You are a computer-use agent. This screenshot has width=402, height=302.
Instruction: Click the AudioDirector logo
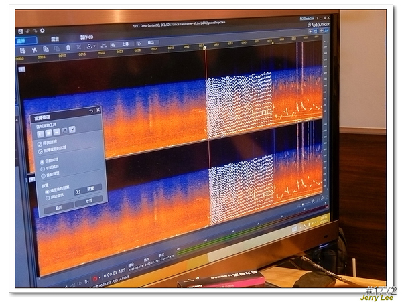(318, 25)
